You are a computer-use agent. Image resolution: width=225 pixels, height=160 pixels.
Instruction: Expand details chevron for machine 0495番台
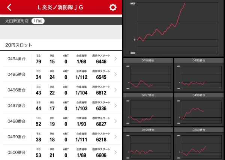tap(115, 74)
